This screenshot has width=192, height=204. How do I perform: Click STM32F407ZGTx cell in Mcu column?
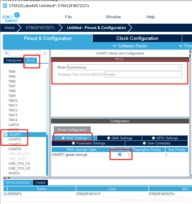(x=162, y=194)
